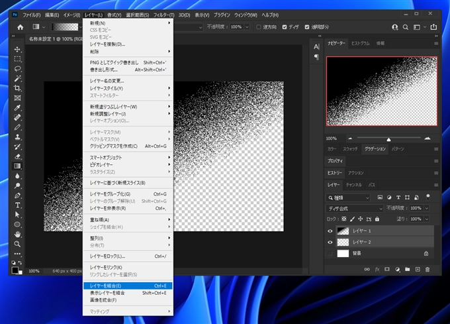Hide レイヤー 1 using its eye icon
The height and width of the screenshot is (324, 450).
[331, 231]
